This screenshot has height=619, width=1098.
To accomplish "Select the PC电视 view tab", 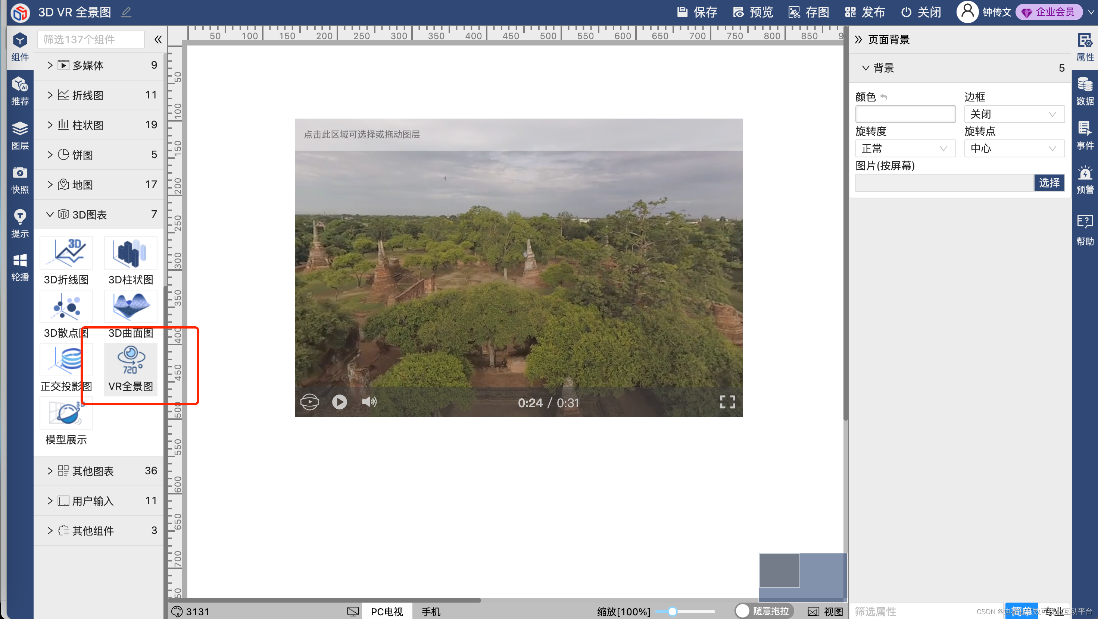I will [x=387, y=611].
